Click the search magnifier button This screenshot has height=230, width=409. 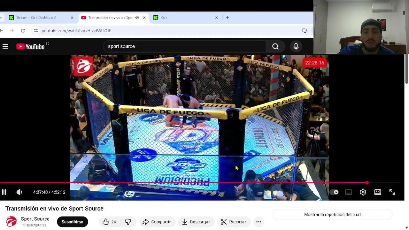275,47
